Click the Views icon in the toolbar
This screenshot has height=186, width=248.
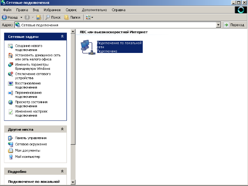(x=88, y=17)
